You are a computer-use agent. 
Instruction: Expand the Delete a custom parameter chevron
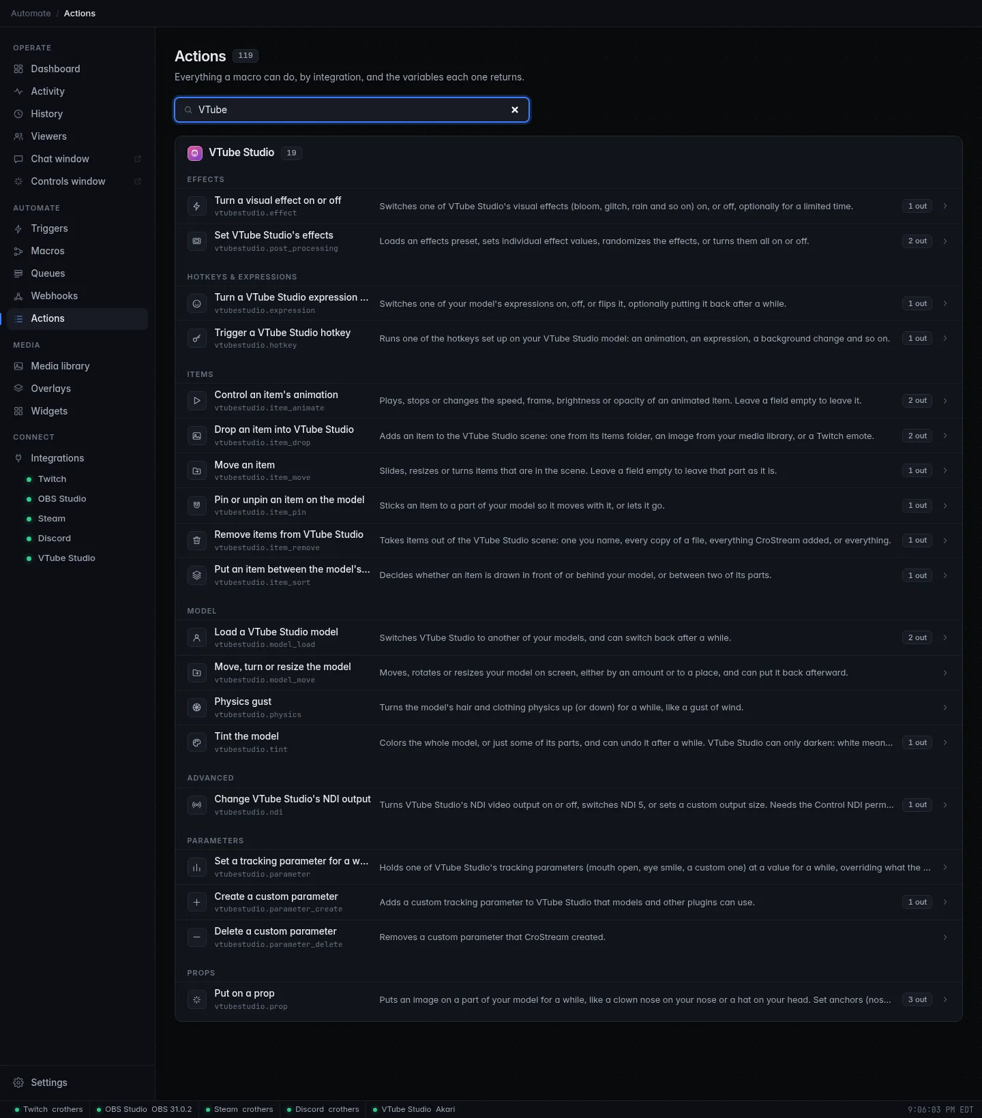tap(945, 937)
